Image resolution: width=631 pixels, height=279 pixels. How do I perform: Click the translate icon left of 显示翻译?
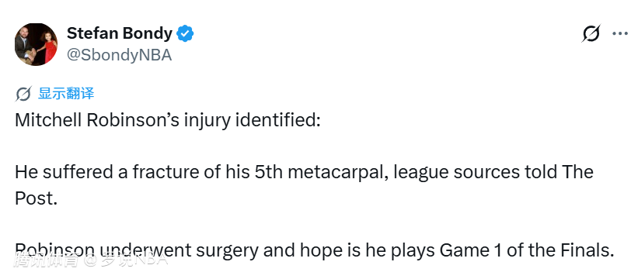[x=23, y=95]
